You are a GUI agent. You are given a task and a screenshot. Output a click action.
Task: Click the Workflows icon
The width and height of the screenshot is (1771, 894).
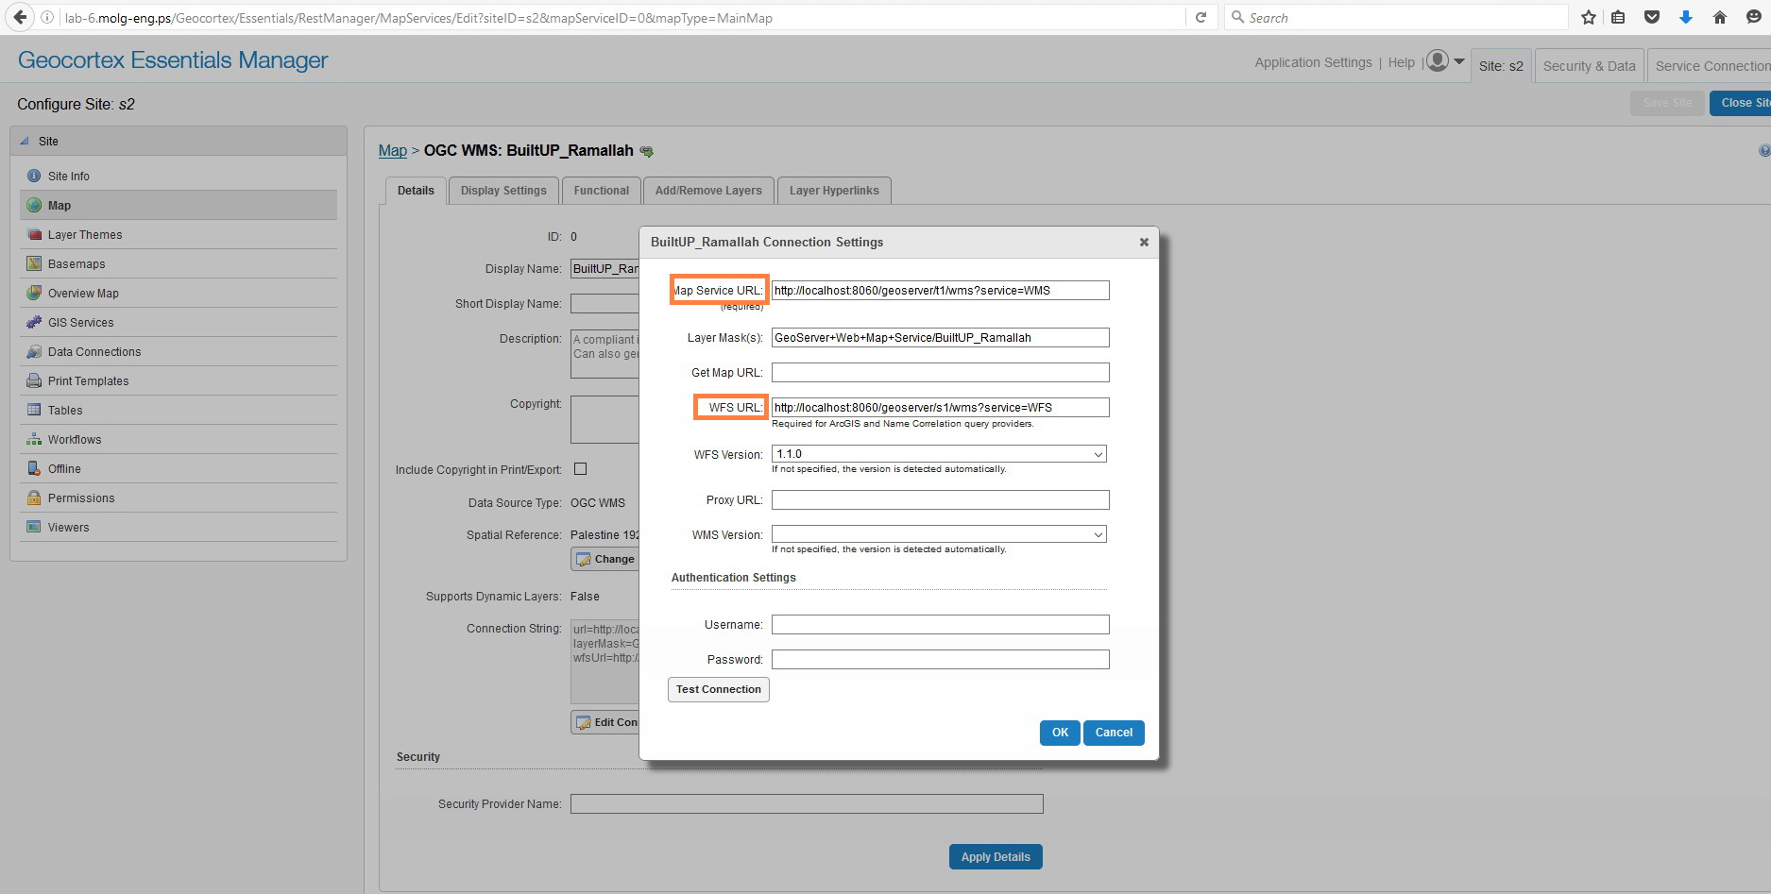[34, 439]
